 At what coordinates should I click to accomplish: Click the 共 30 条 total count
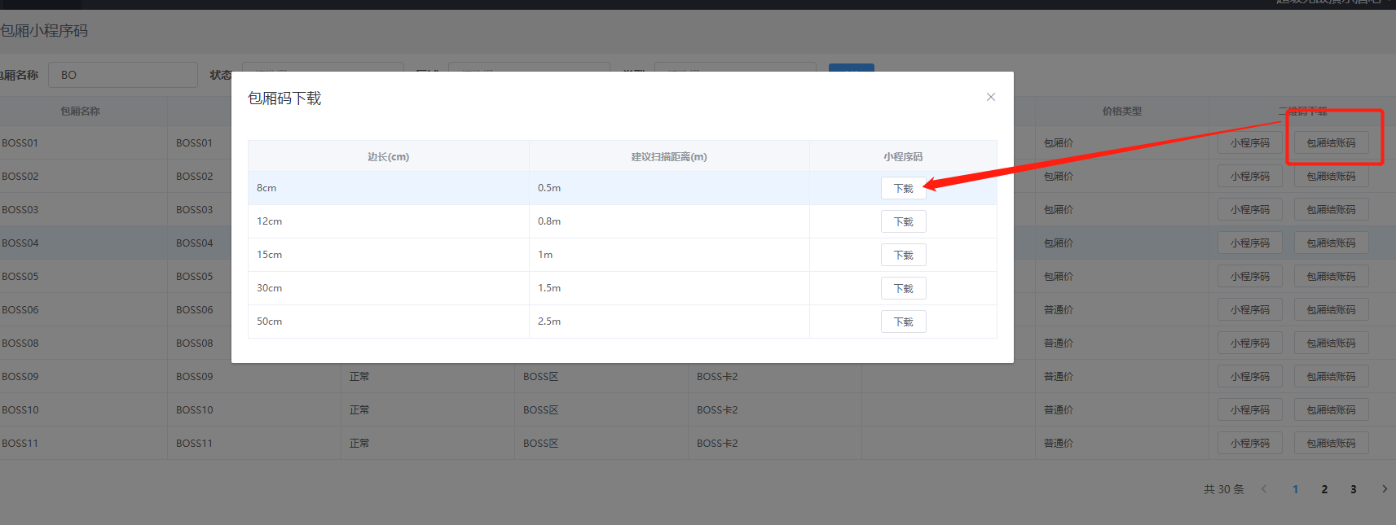tap(1224, 489)
